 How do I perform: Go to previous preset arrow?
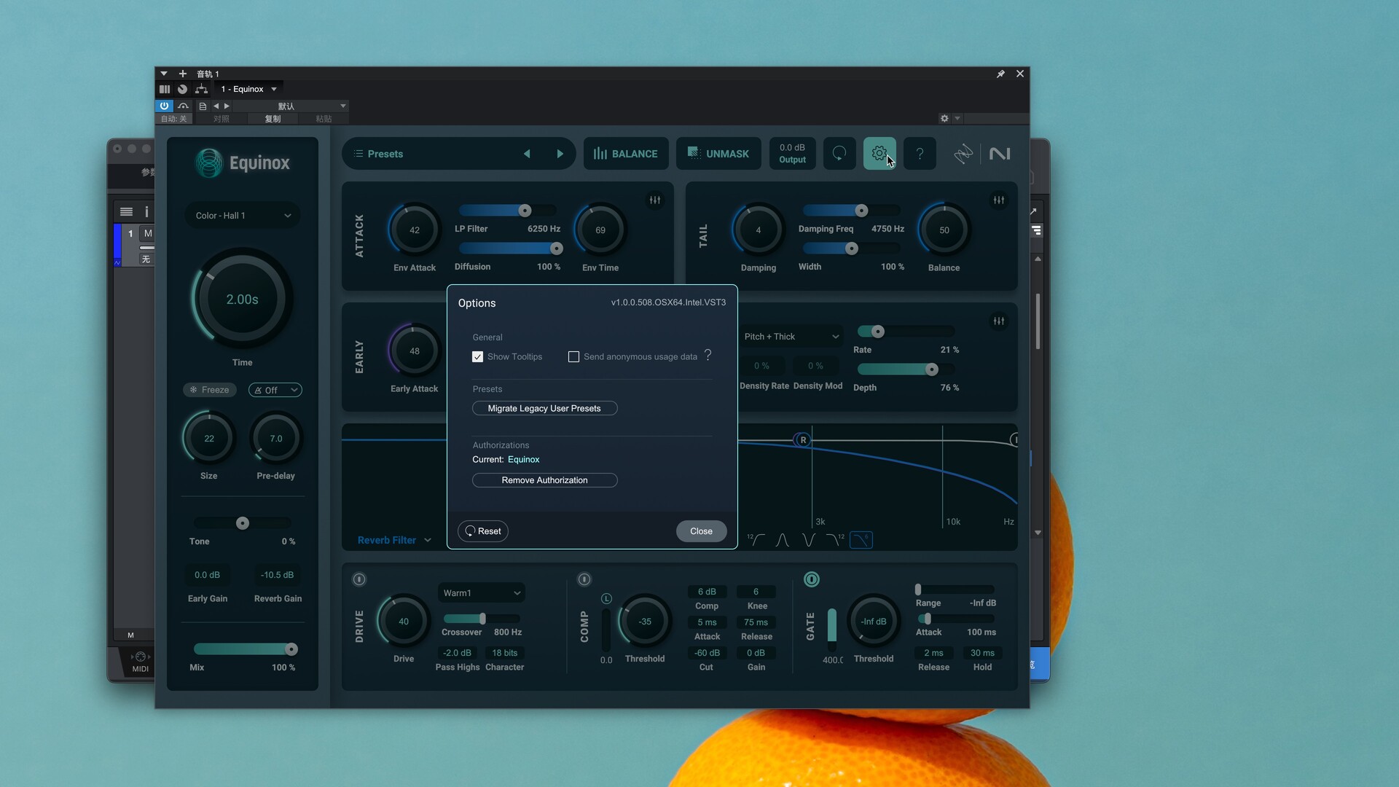527,154
